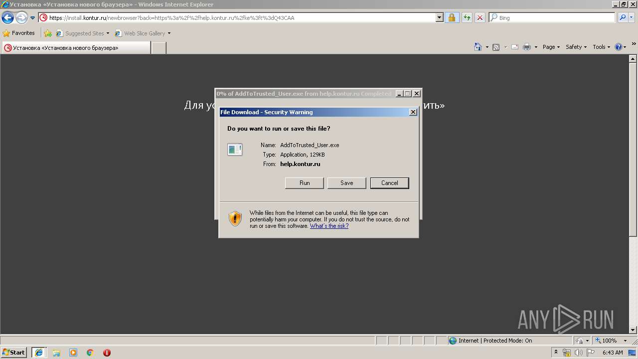Open the Favorites star button
Image resolution: width=638 pixels, height=359 pixels.
click(19, 33)
